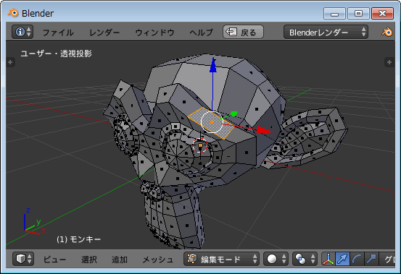Click the 3D cursor on the monkey eye
Viewport: 401px width, 274px height.
click(200, 145)
